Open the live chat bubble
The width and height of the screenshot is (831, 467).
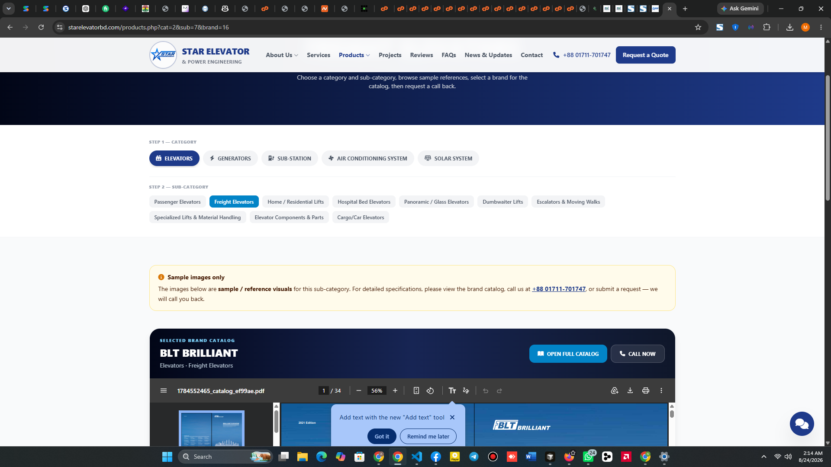click(x=802, y=424)
